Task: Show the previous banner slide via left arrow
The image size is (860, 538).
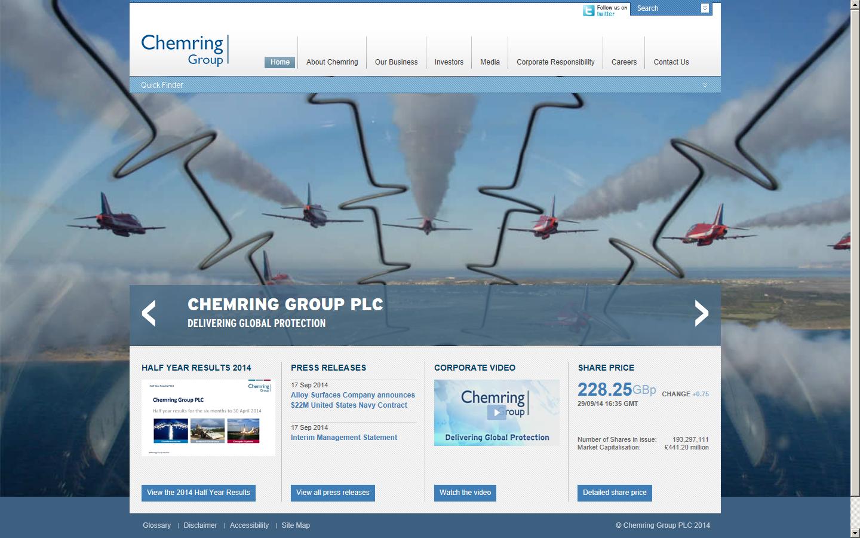Action: (148, 313)
